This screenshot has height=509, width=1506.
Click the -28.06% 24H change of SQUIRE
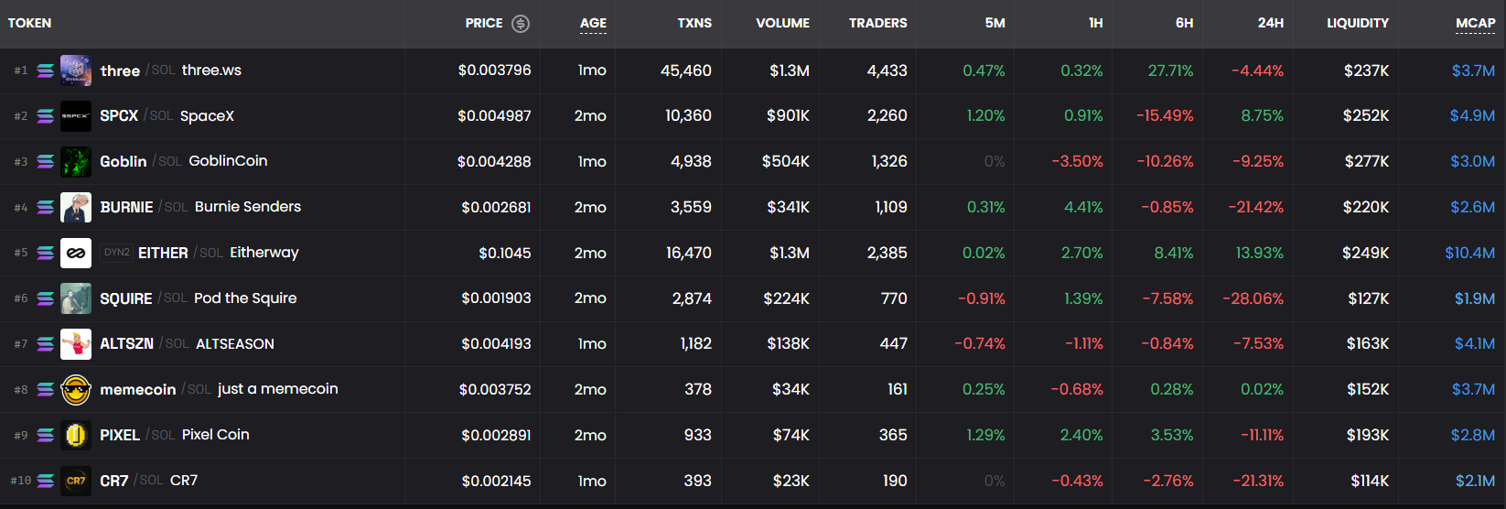(1253, 298)
